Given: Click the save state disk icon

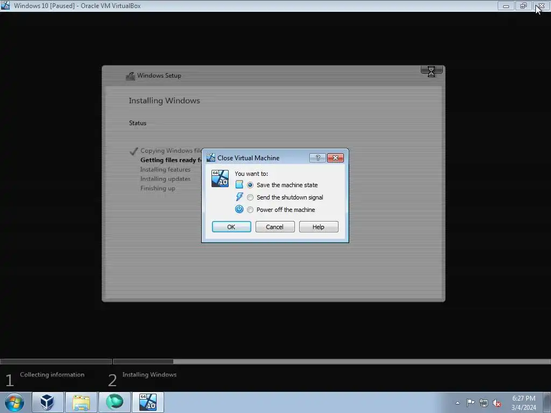Looking at the screenshot, I should pos(239,184).
